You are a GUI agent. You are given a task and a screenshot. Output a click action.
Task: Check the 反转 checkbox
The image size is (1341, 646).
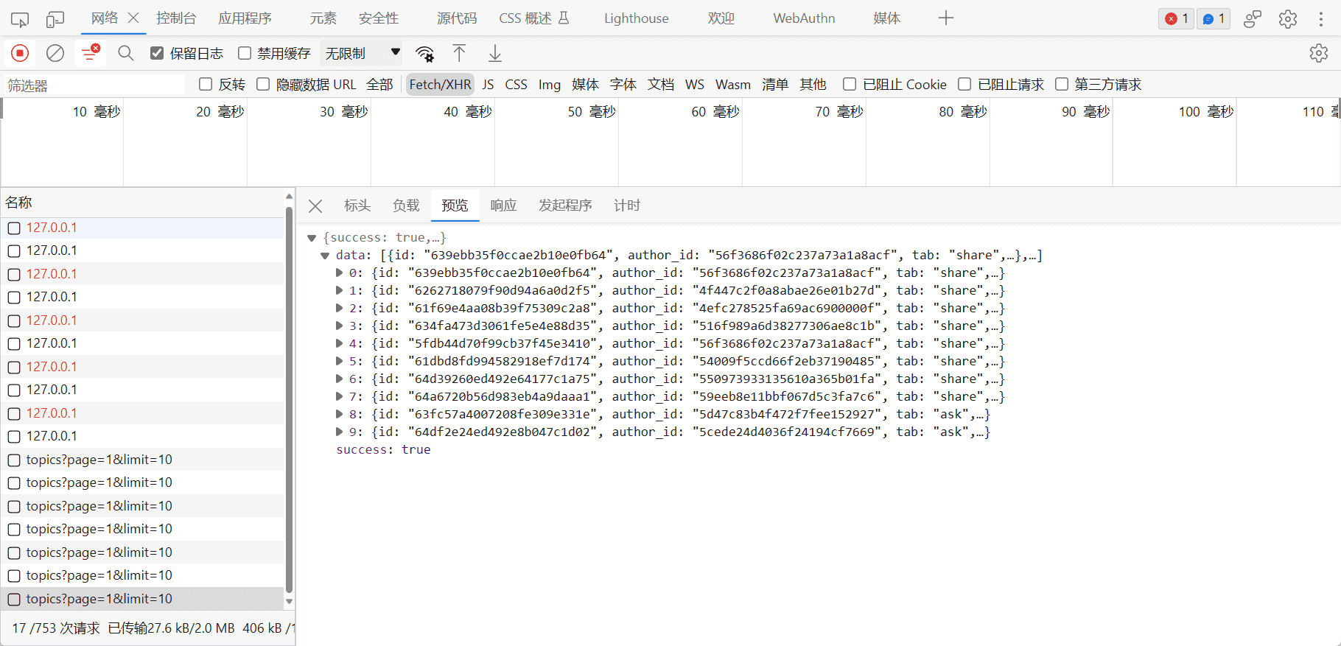pos(206,84)
